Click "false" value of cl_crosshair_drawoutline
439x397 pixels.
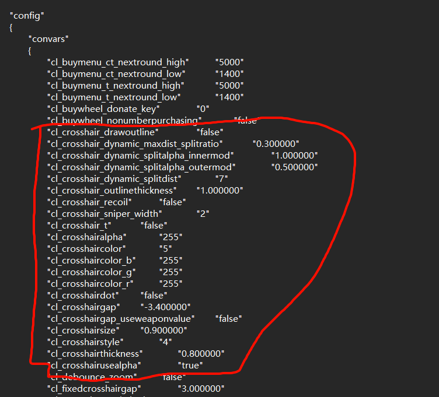[x=210, y=132]
